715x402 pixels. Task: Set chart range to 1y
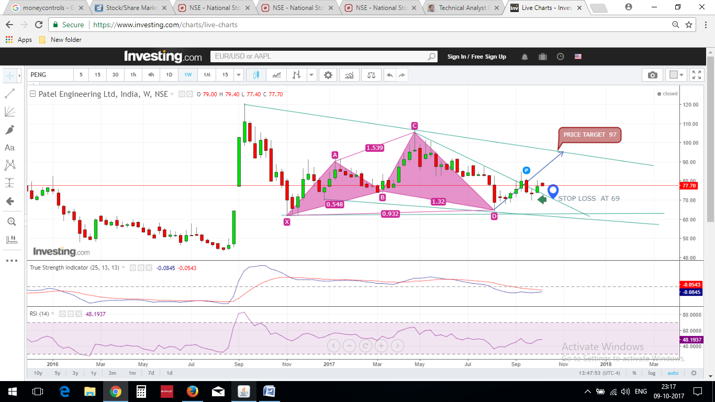point(93,373)
